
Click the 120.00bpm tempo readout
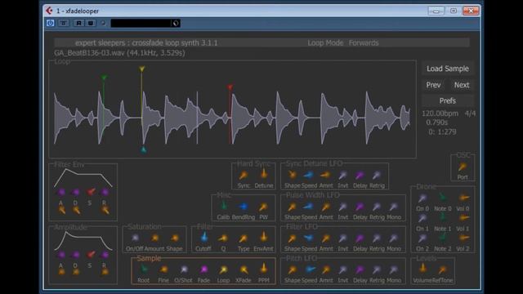click(x=440, y=114)
